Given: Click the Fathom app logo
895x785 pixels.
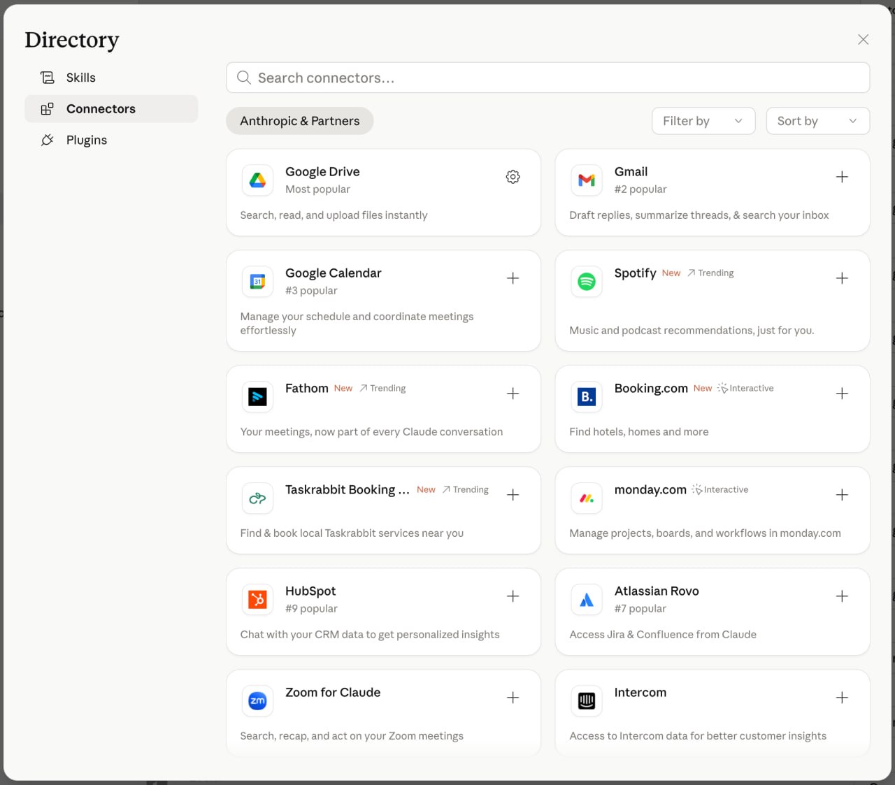Looking at the screenshot, I should point(257,397).
